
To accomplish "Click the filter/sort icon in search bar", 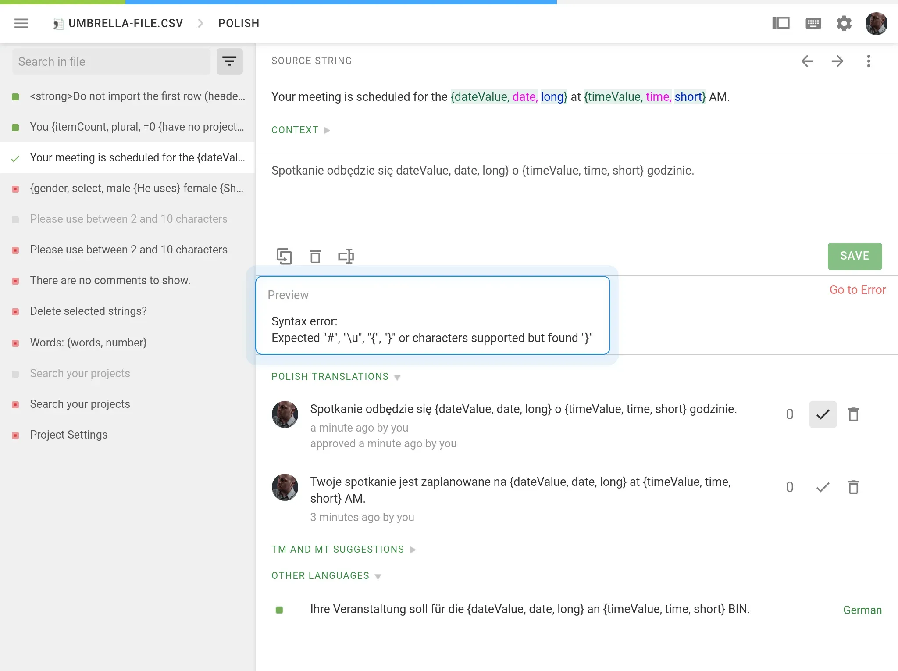I will pos(230,61).
